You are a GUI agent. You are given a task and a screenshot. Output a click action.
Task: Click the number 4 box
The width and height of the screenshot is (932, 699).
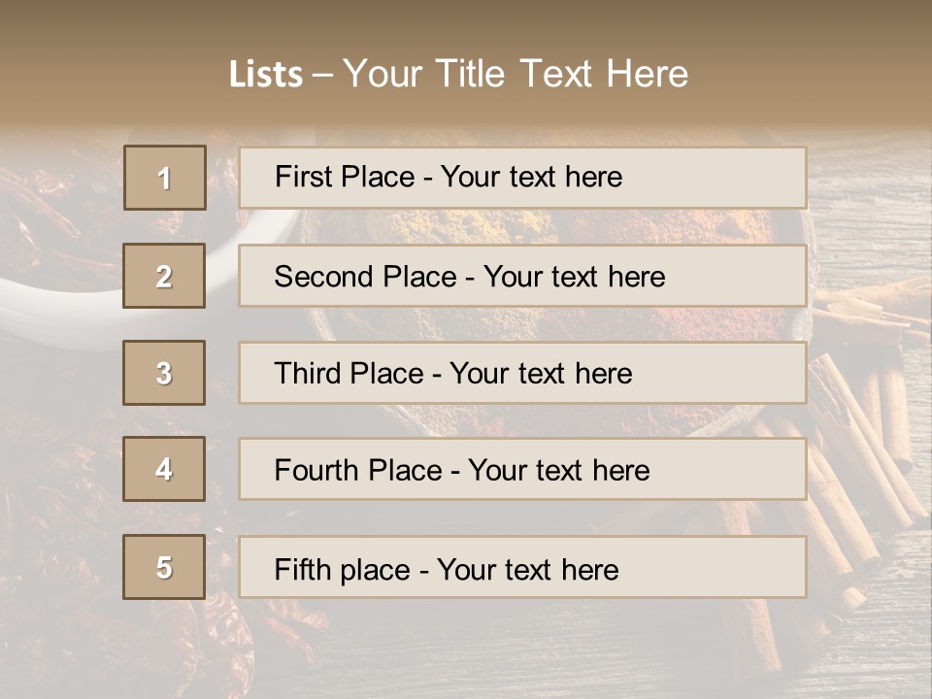(x=164, y=469)
